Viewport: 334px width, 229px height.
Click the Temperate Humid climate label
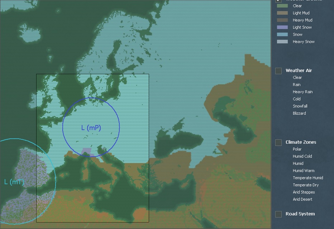[308, 178]
